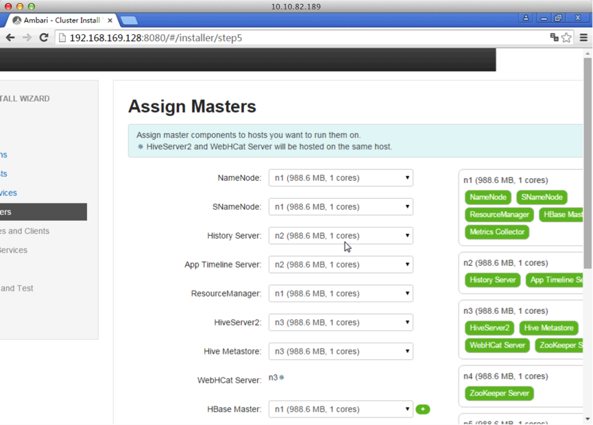The width and height of the screenshot is (593, 425).
Task: Select the Install, Start and Test wizard step
Action: click(x=16, y=288)
